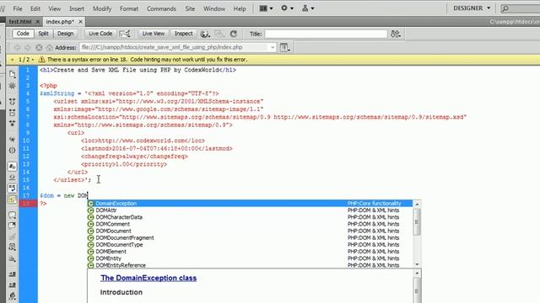The image size is (540, 303).
Task: Switch to Design view
Action: pos(65,34)
